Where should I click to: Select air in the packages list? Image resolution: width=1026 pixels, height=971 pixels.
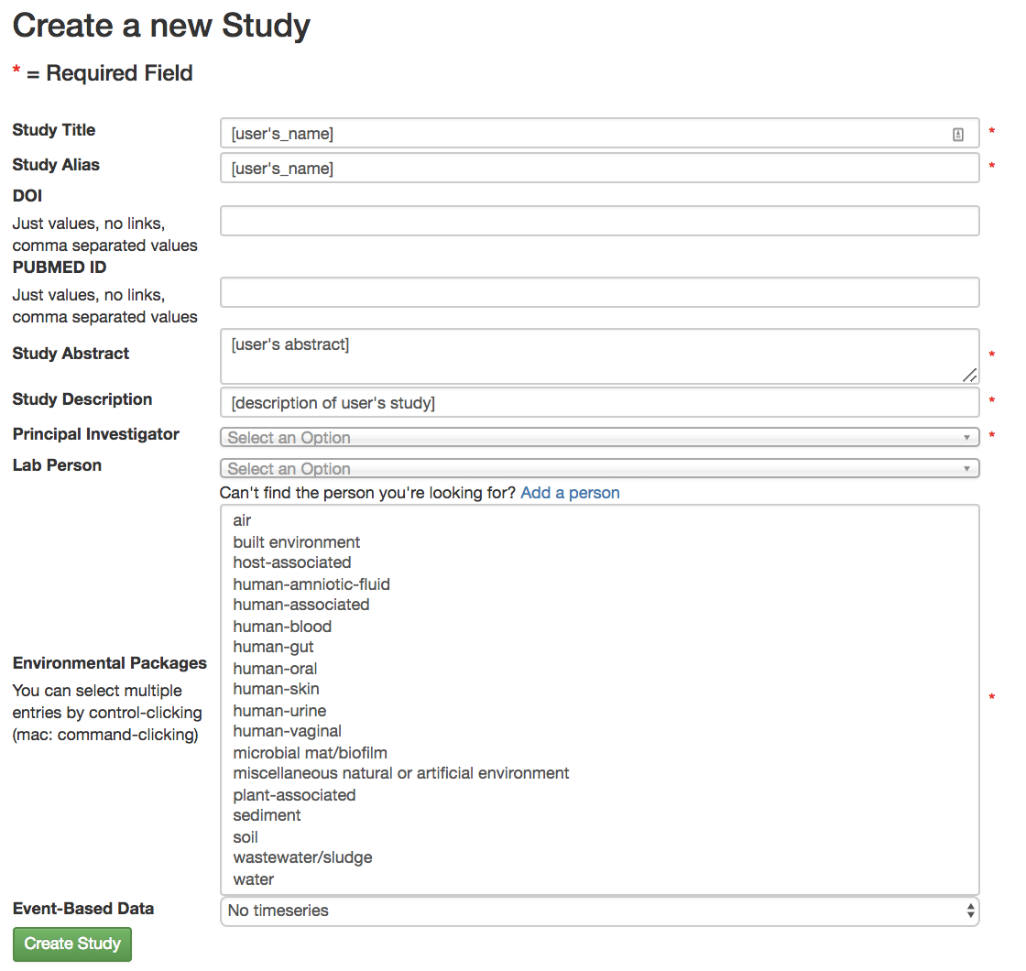(x=242, y=520)
